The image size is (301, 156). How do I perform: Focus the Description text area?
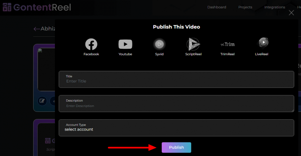pyautogui.click(x=176, y=103)
